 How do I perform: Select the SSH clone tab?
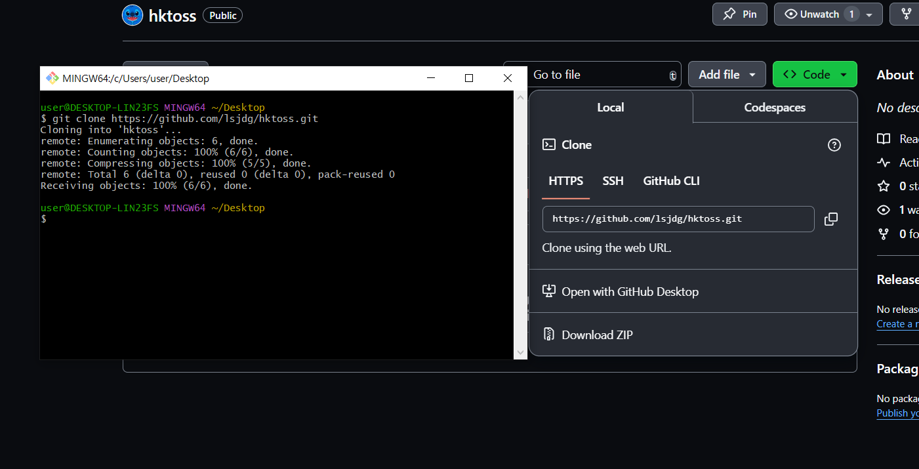(x=613, y=181)
